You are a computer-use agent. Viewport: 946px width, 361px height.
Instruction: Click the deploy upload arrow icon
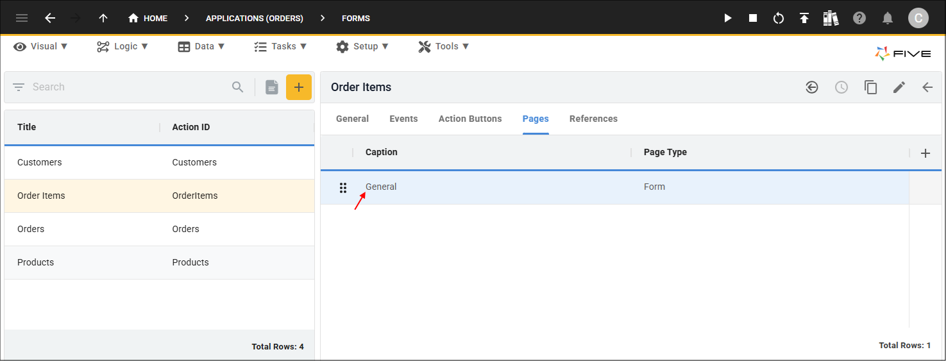point(804,18)
